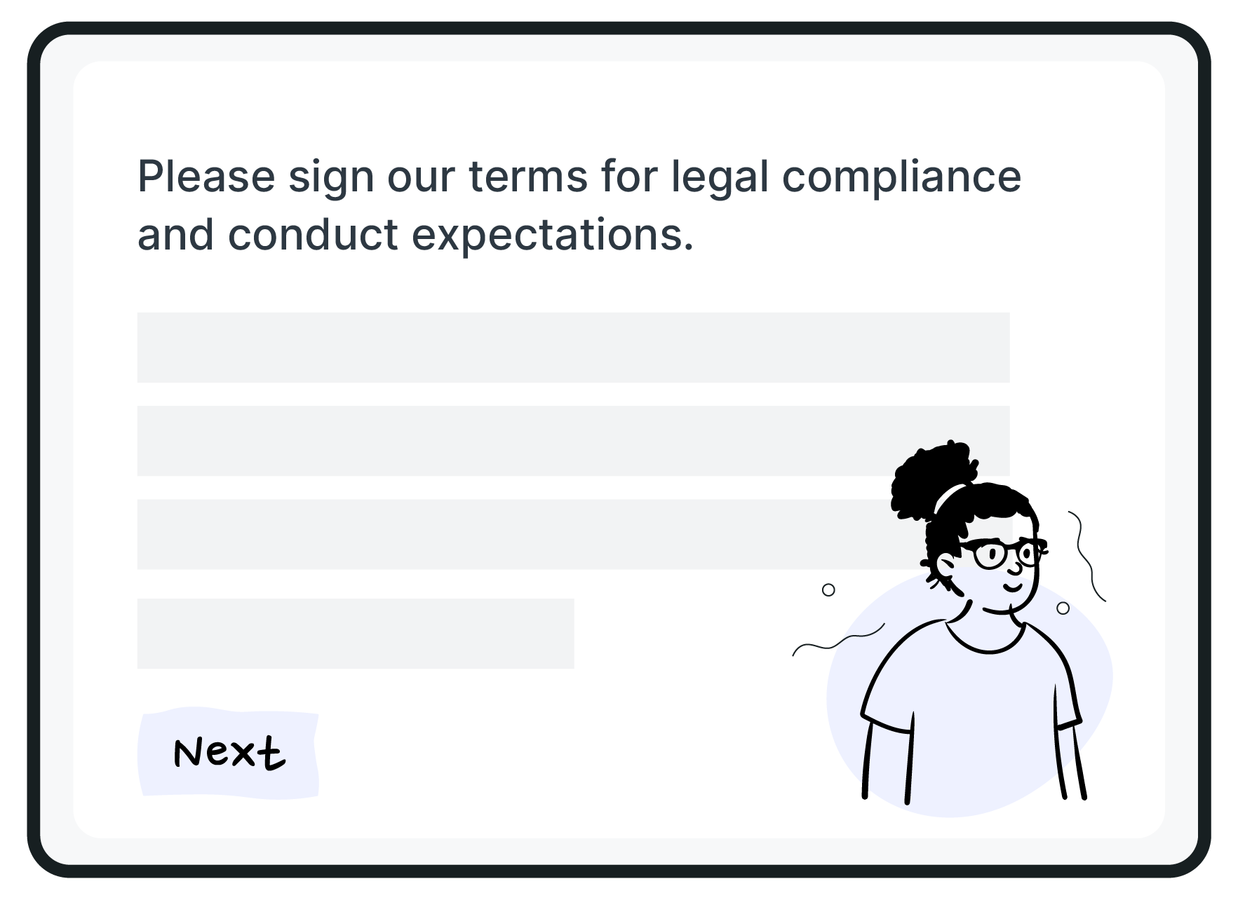The height and width of the screenshot is (900, 1238).
Task: Click the squiggly line beside the character's head
Action: tap(1087, 557)
